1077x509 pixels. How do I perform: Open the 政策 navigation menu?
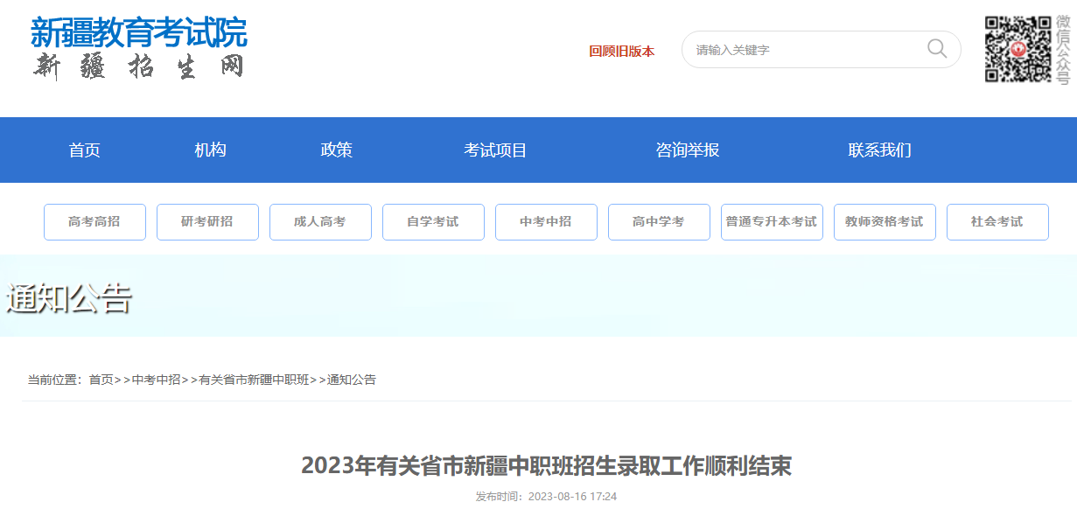(x=337, y=150)
